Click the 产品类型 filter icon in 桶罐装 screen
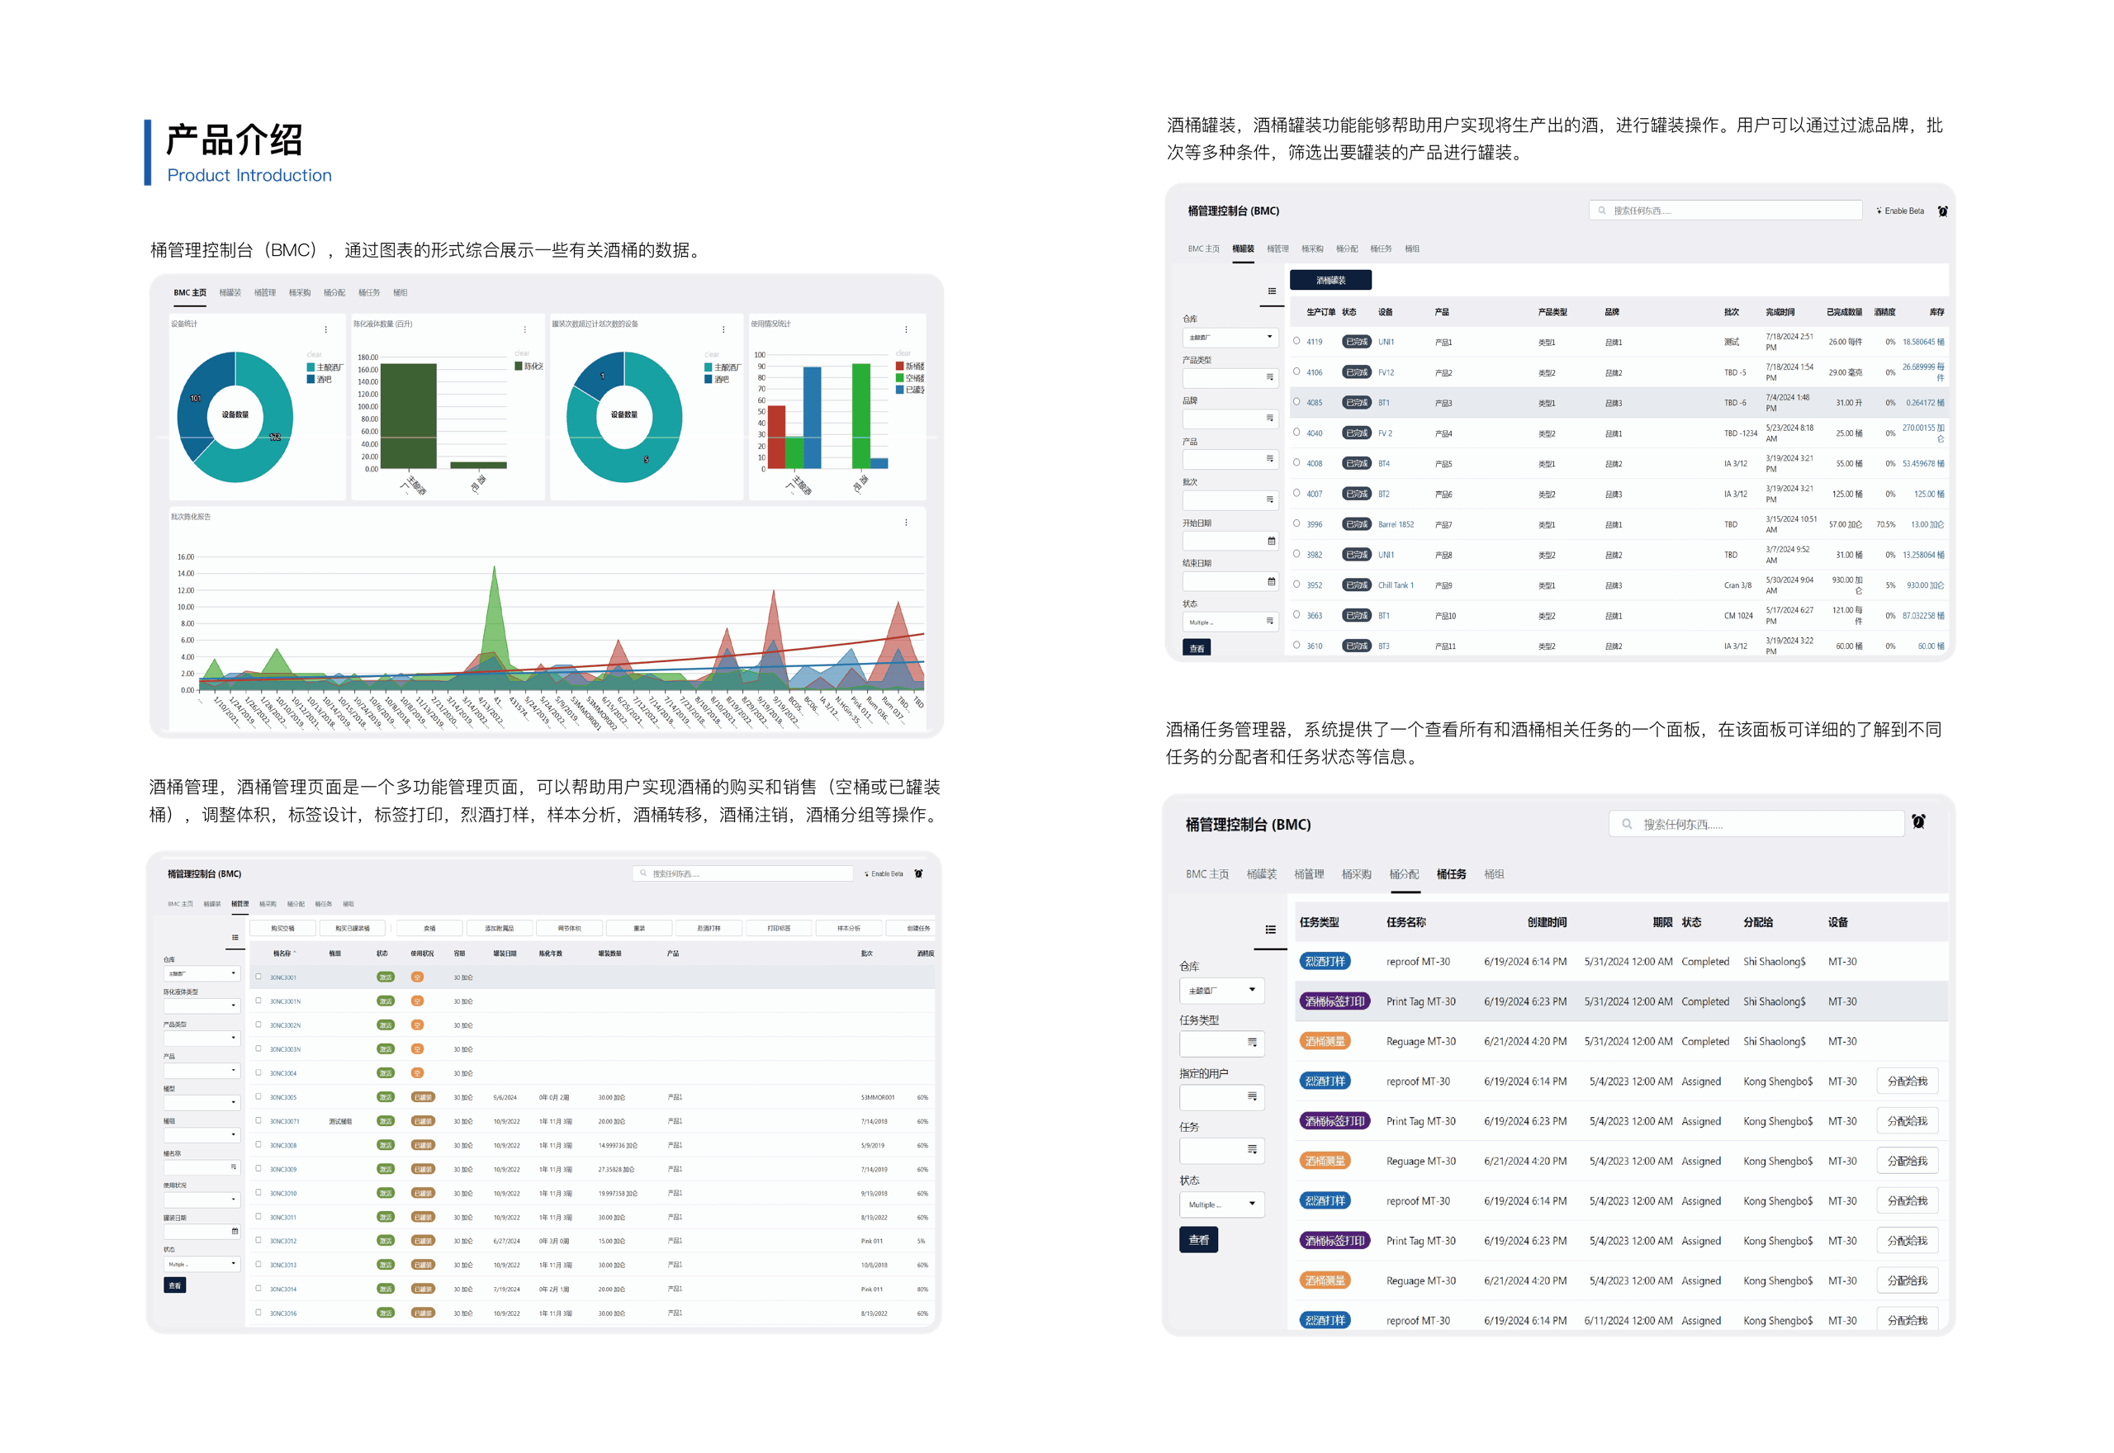 point(1270,378)
